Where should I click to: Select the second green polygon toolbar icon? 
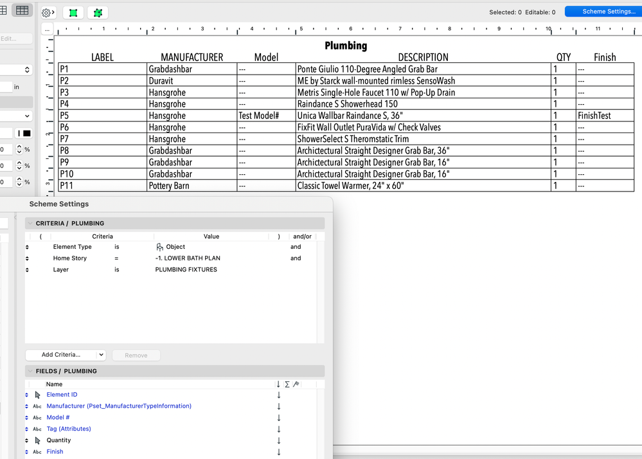pyautogui.click(x=96, y=12)
